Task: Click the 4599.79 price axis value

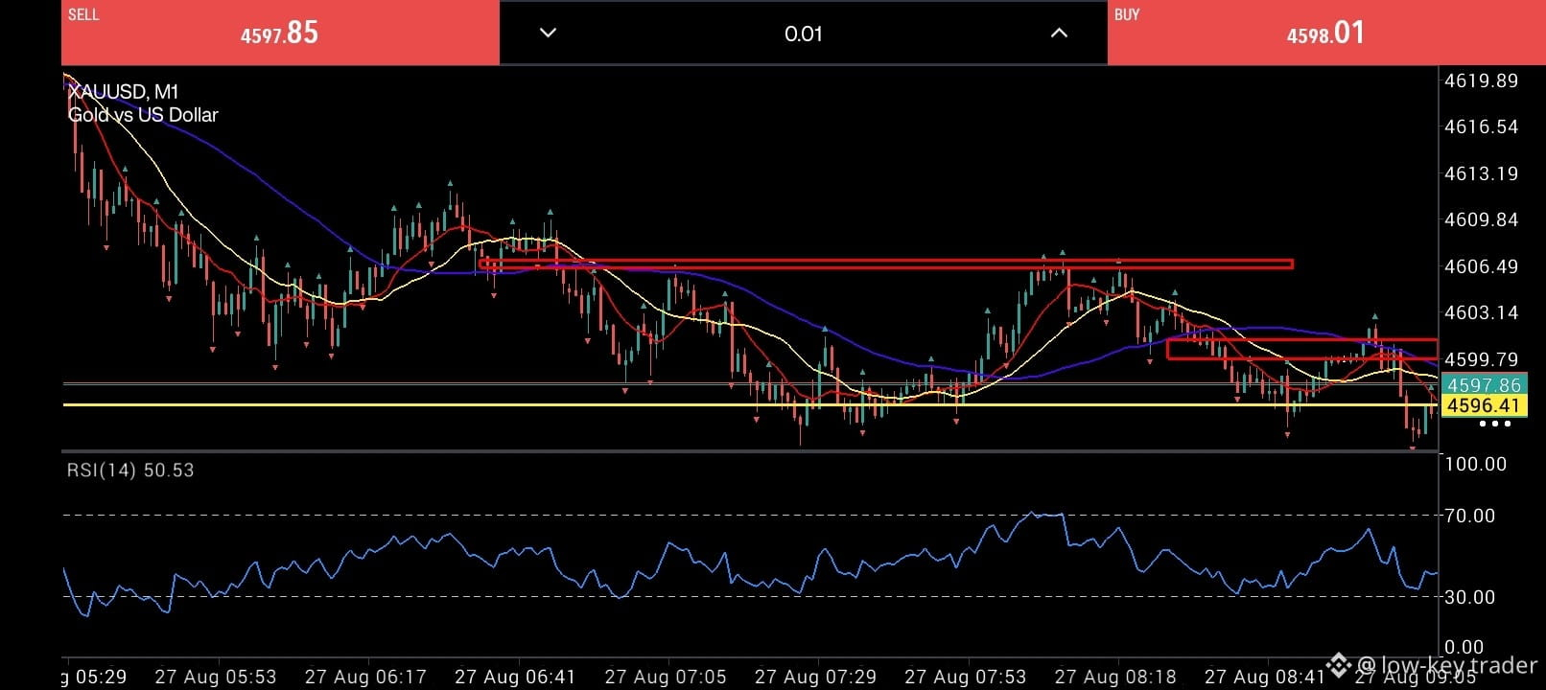Action: (x=1481, y=359)
